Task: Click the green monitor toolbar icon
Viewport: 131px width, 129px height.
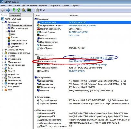Action: click(x=29, y=10)
